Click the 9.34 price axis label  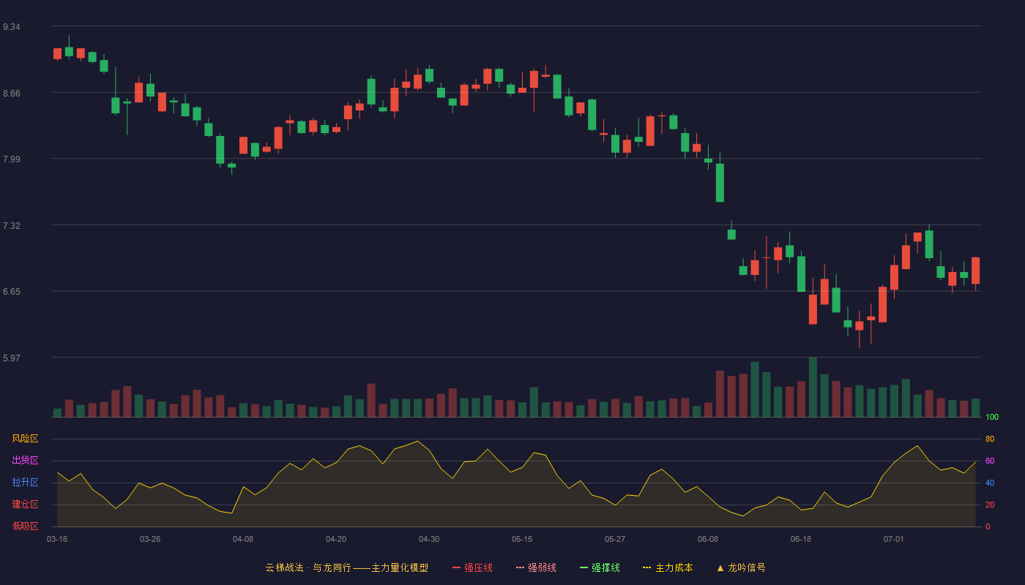(x=11, y=27)
